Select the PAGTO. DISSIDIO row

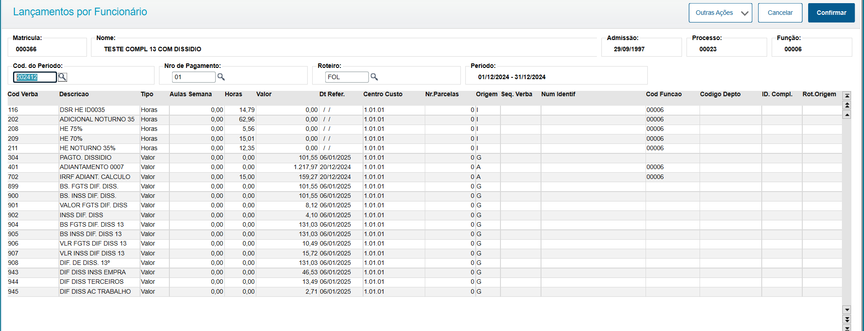86,158
